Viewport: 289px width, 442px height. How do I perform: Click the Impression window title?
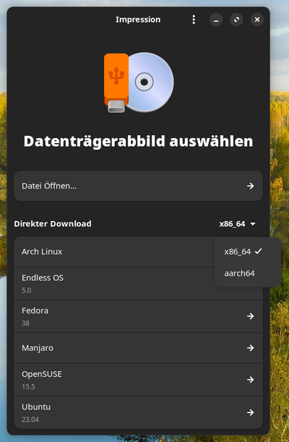pyautogui.click(x=138, y=19)
